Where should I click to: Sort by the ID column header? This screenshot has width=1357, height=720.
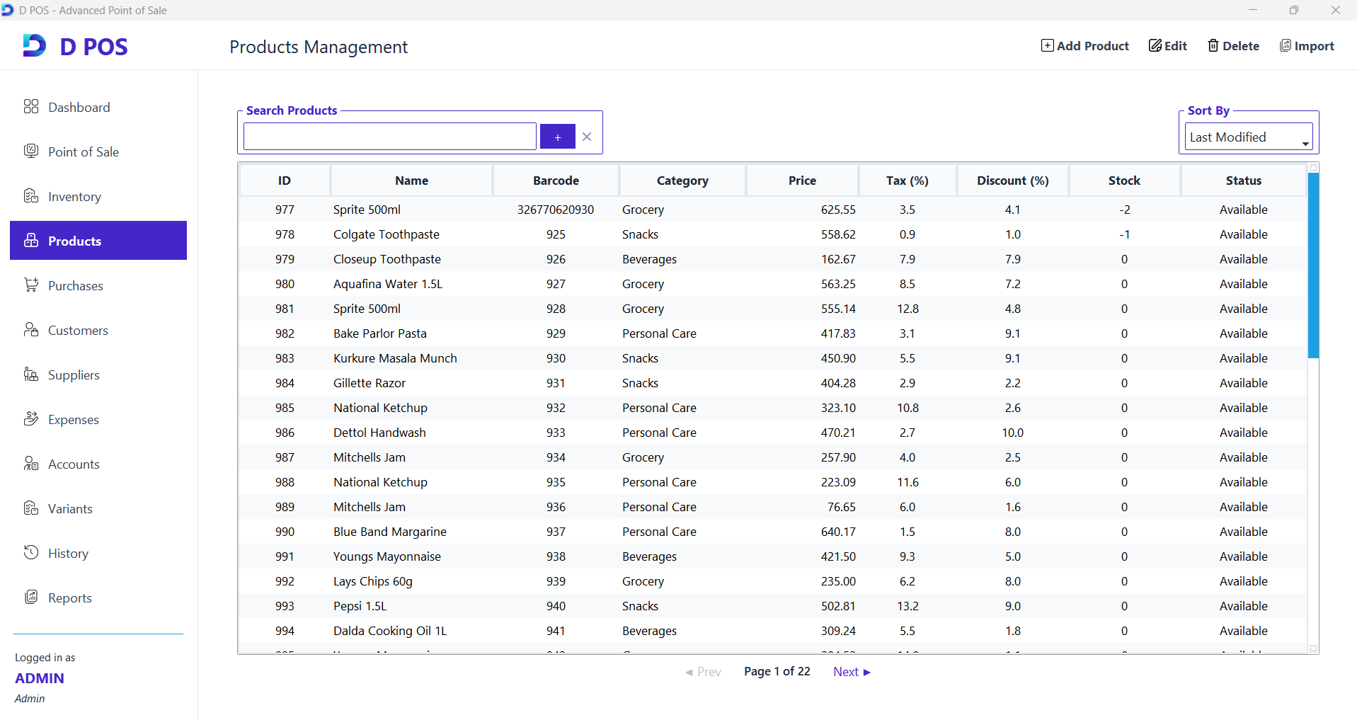pos(285,181)
